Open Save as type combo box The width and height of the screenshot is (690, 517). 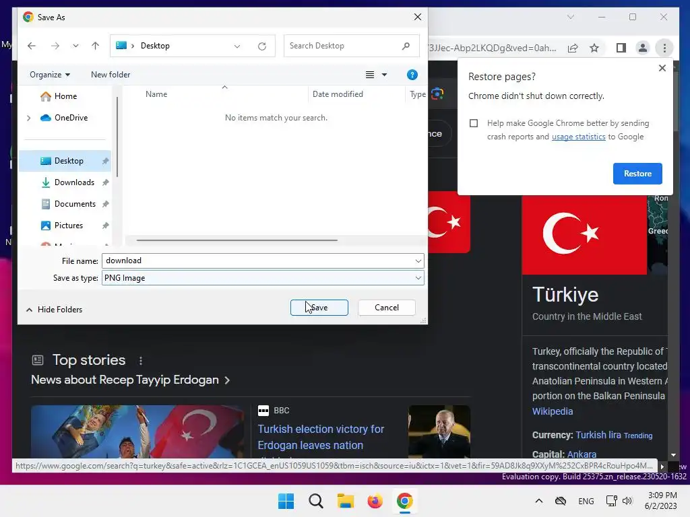point(263,278)
